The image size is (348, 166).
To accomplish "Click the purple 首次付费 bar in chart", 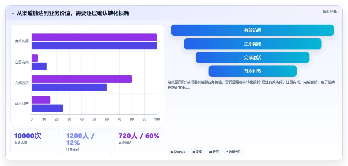I will click(41, 100).
